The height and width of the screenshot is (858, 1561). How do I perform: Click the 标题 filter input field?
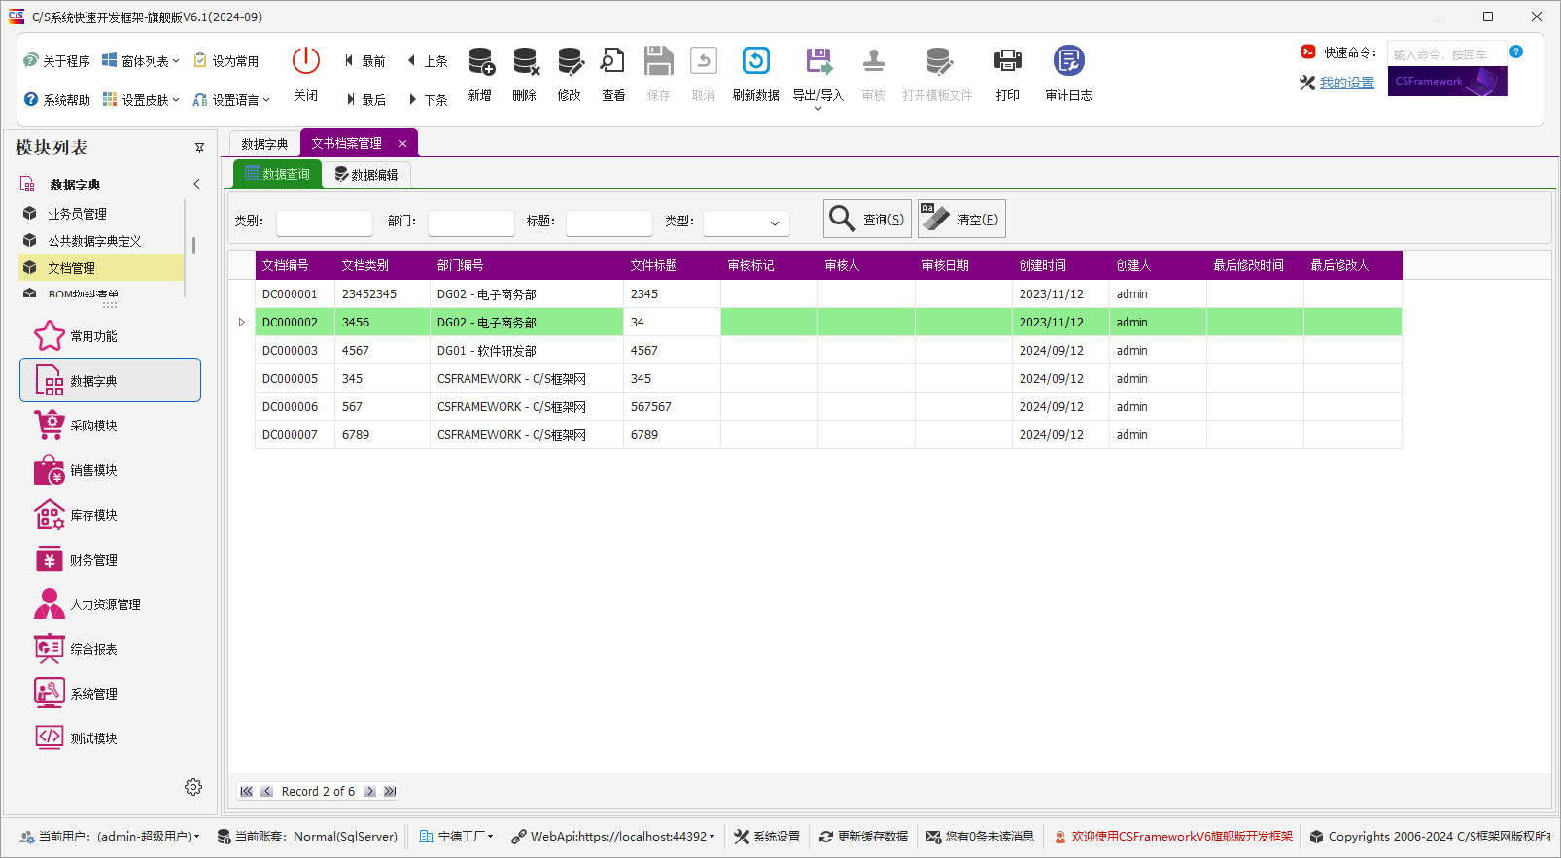click(x=609, y=223)
